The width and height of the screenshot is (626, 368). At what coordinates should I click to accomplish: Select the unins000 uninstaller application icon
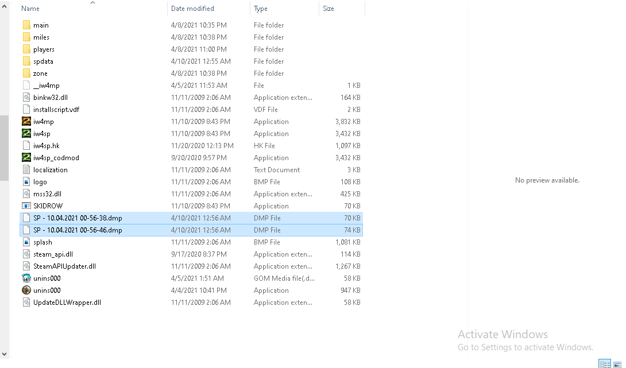tap(26, 290)
